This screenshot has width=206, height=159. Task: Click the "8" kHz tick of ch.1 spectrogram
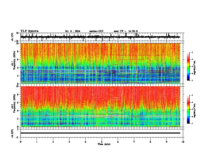[x=18, y=51]
